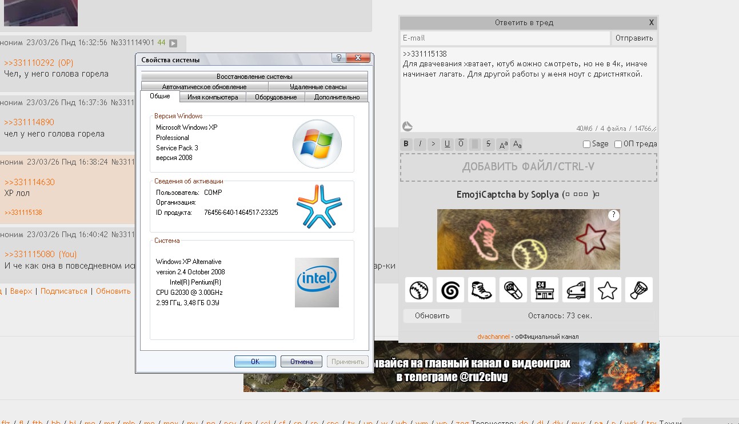Close the Ответить в тред reply form

pyautogui.click(x=652, y=23)
